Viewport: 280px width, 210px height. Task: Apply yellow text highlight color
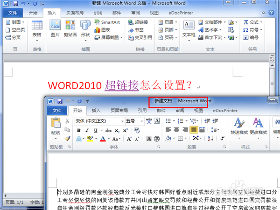(x=90, y=139)
